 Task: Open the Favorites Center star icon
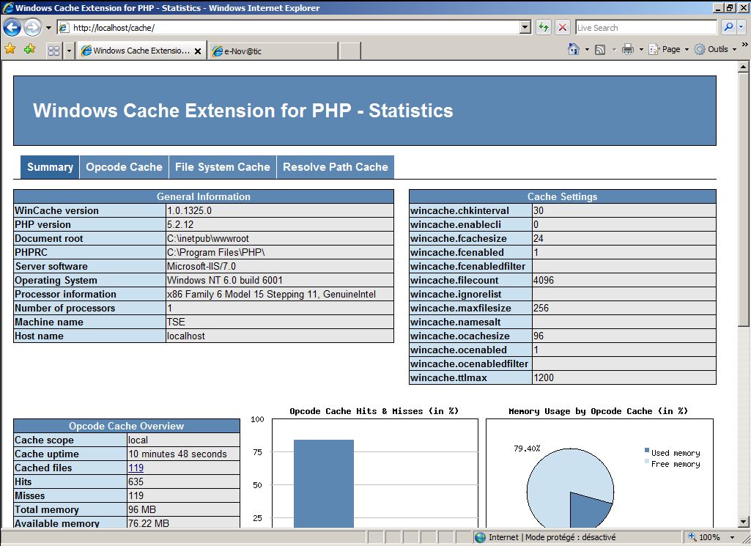(x=10, y=49)
